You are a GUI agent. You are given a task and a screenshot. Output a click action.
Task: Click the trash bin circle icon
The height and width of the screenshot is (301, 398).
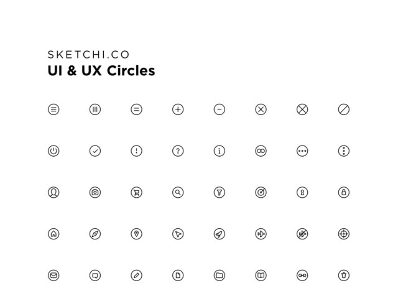(344, 275)
